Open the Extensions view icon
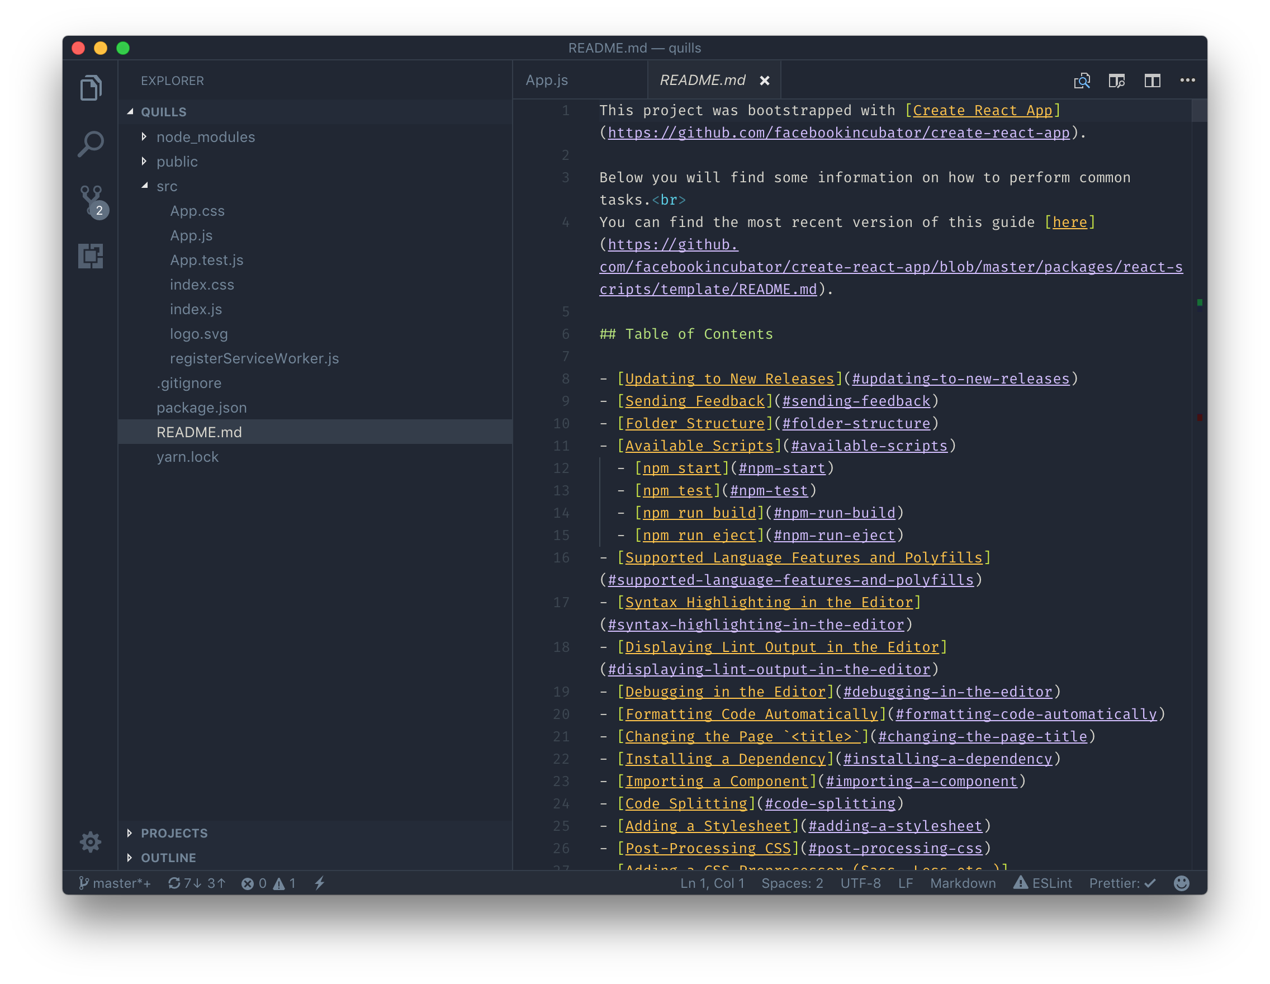1270x984 pixels. coord(91,256)
